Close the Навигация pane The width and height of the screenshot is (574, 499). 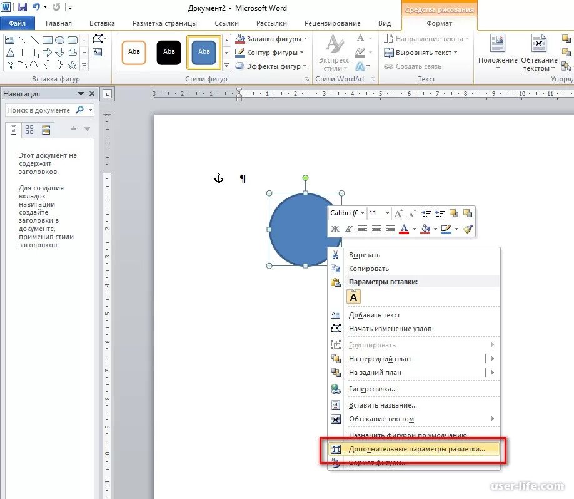pos(92,93)
